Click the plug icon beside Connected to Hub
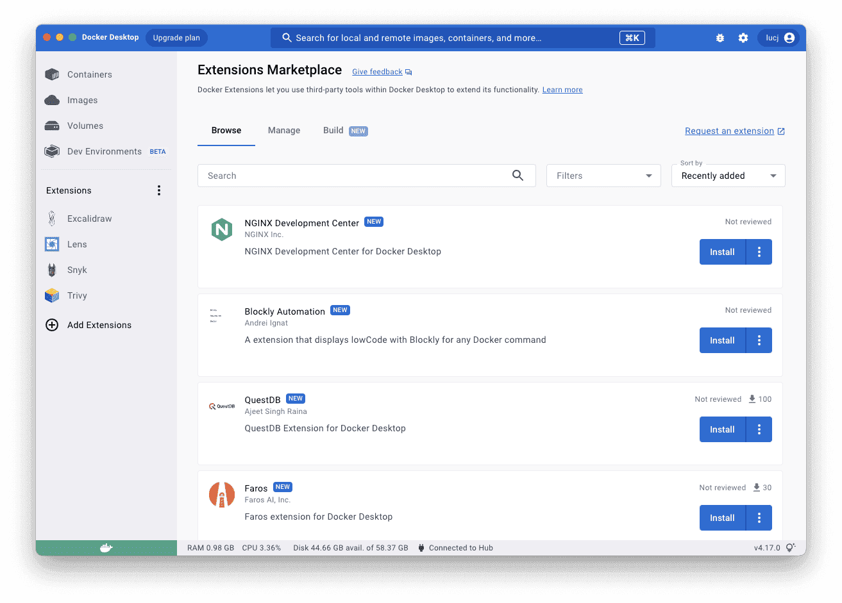This screenshot has width=842, height=603. coord(421,548)
